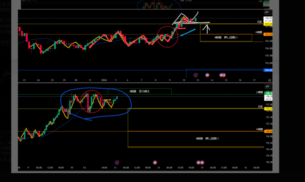Click the orange 156.96 price label on upper chart
The width and height of the screenshot is (305, 182).
tap(268, 34)
